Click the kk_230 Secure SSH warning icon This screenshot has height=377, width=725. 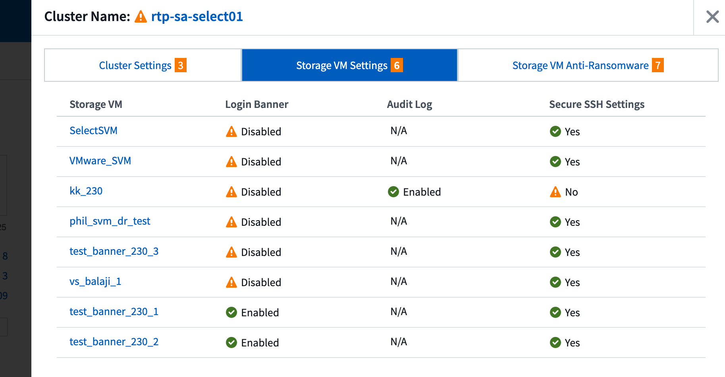[555, 192]
